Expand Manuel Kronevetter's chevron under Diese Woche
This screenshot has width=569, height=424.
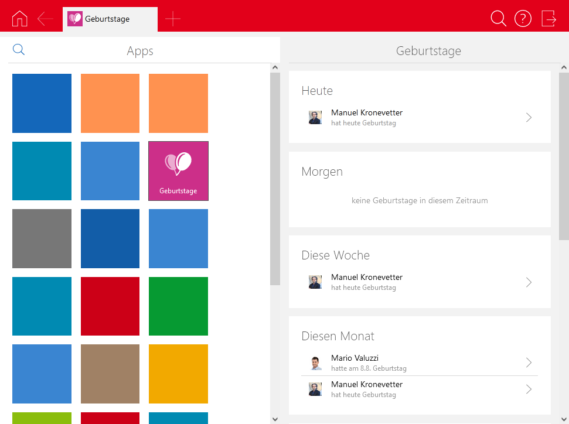point(529,282)
